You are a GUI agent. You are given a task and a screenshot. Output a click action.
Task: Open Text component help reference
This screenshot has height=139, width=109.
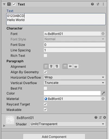92,4
